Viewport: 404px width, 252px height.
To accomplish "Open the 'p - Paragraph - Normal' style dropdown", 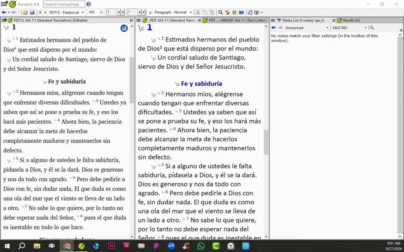I will [191, 12].
